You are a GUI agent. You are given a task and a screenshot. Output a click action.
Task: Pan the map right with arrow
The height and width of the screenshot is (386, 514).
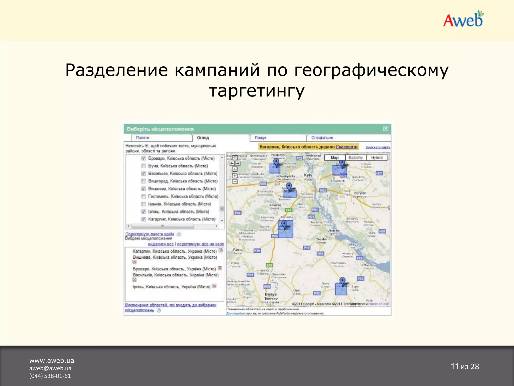tap(238, 163)
